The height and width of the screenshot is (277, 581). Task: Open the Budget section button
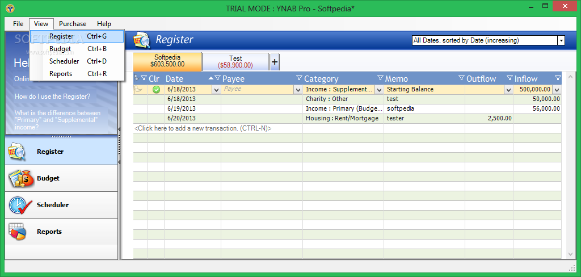click(x=61, y=178)
